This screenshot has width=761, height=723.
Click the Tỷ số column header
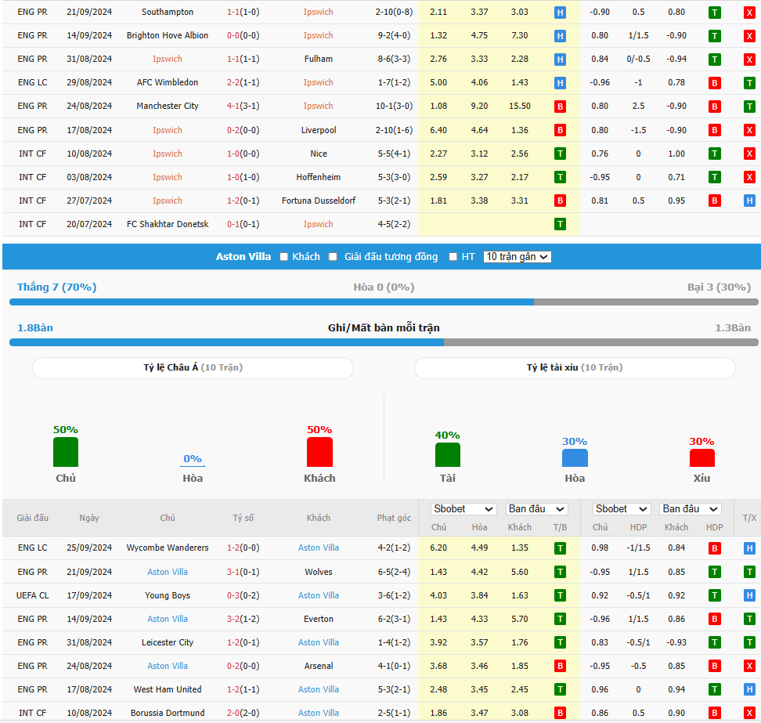point(243,518)
